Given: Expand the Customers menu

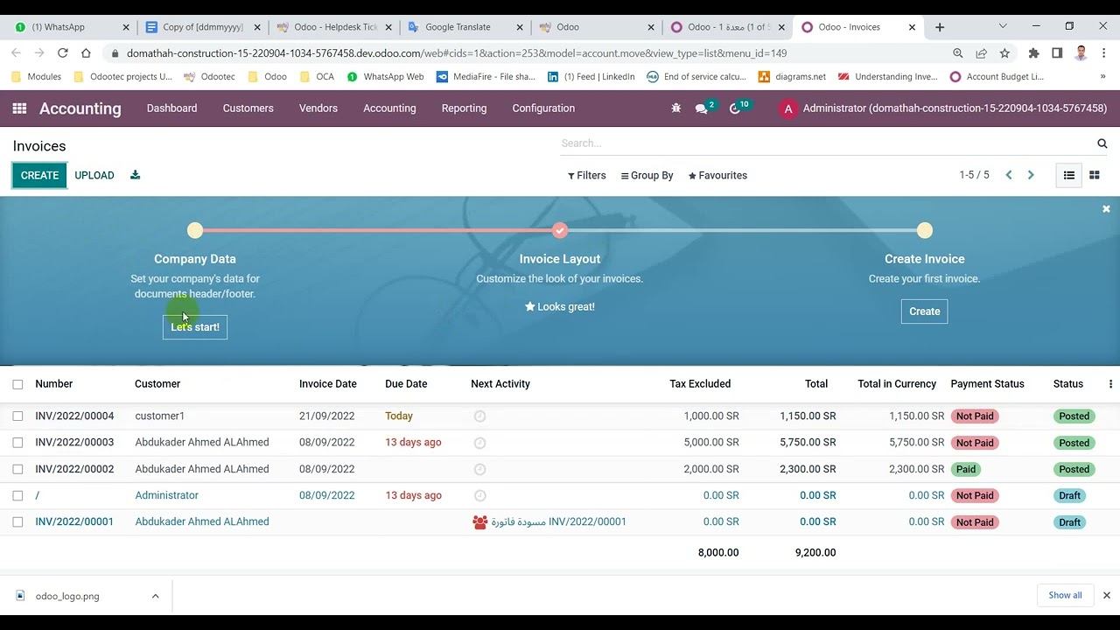Looking at the screenshot, I should point(248,108).
